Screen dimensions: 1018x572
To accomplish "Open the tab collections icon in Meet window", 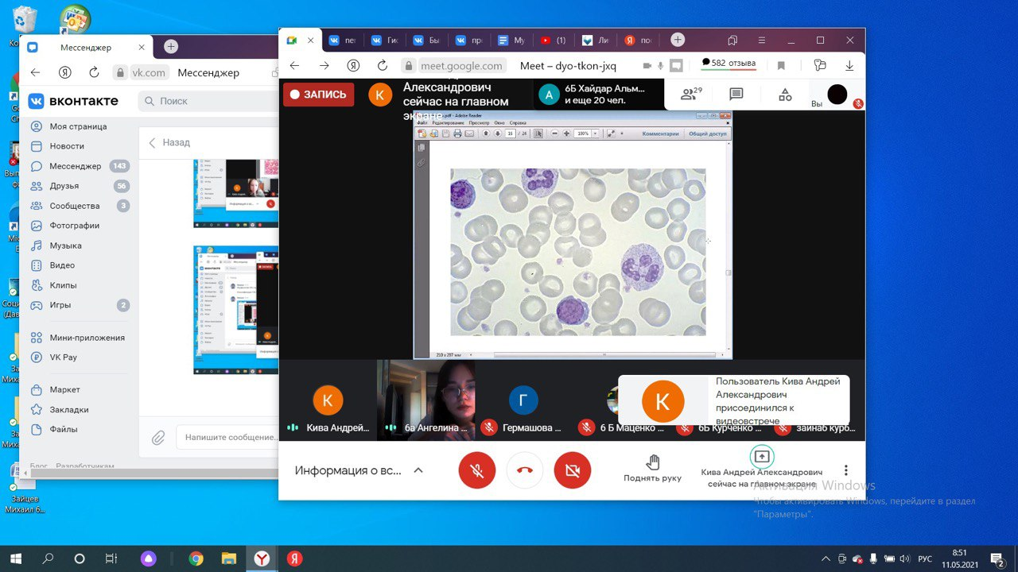I will tap(732, 41).
